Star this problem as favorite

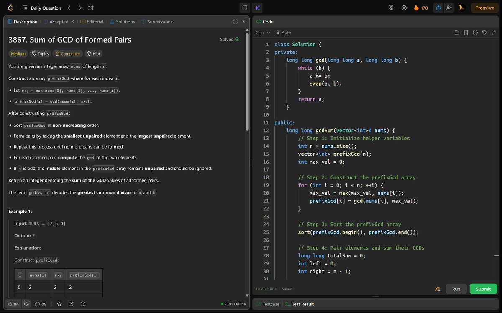point(59,304)
